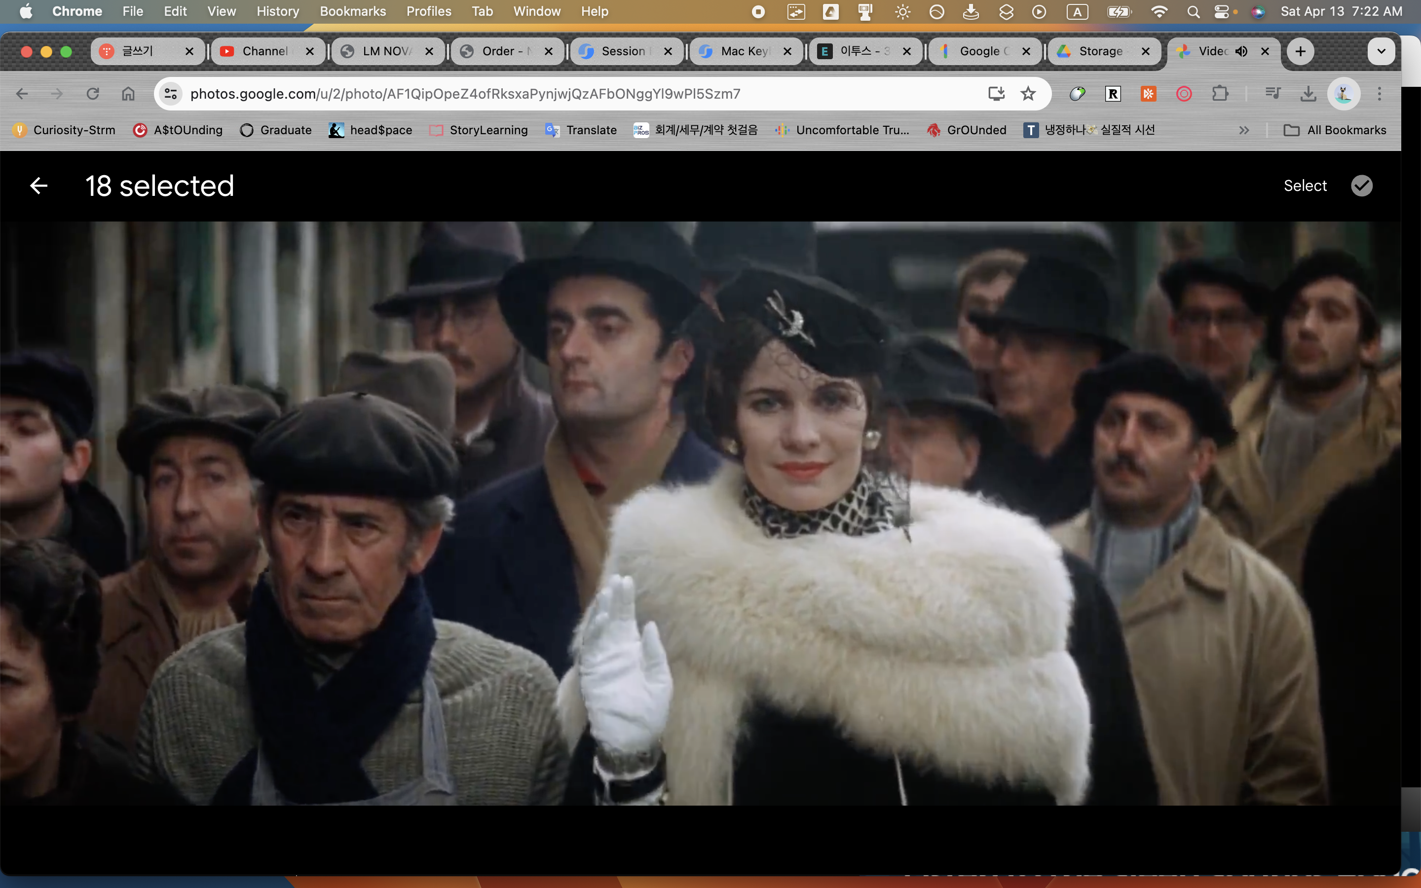The image size is (1421, 888).
Task: Open Graduate bookmark
Action: pyautogui.click(x=275, y=130)
